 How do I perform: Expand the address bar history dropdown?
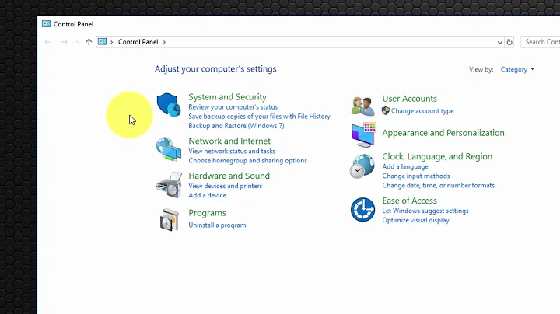(499, 42)
